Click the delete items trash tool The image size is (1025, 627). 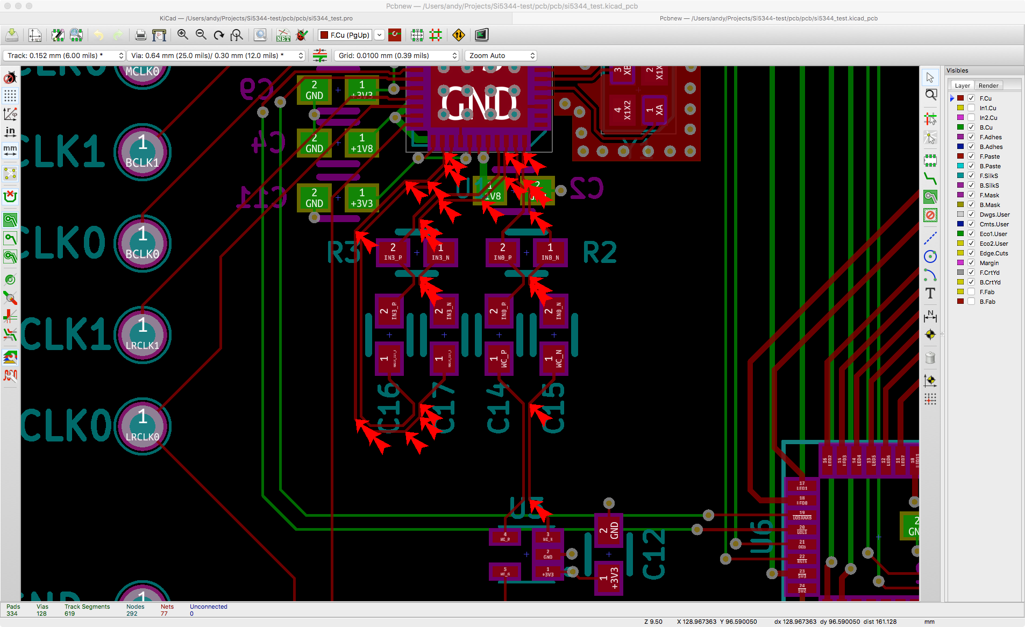tap(930, 358)
